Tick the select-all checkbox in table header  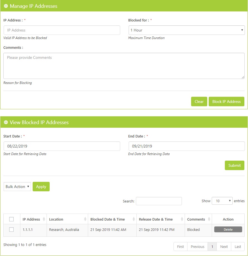[x=11, y=219]
